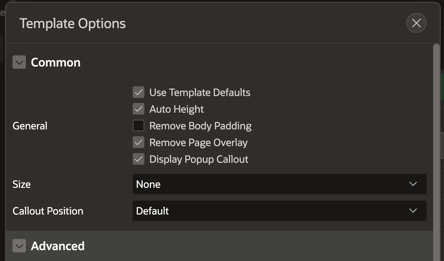
Task: Click the Template Options dialog title
Action: 72,23
